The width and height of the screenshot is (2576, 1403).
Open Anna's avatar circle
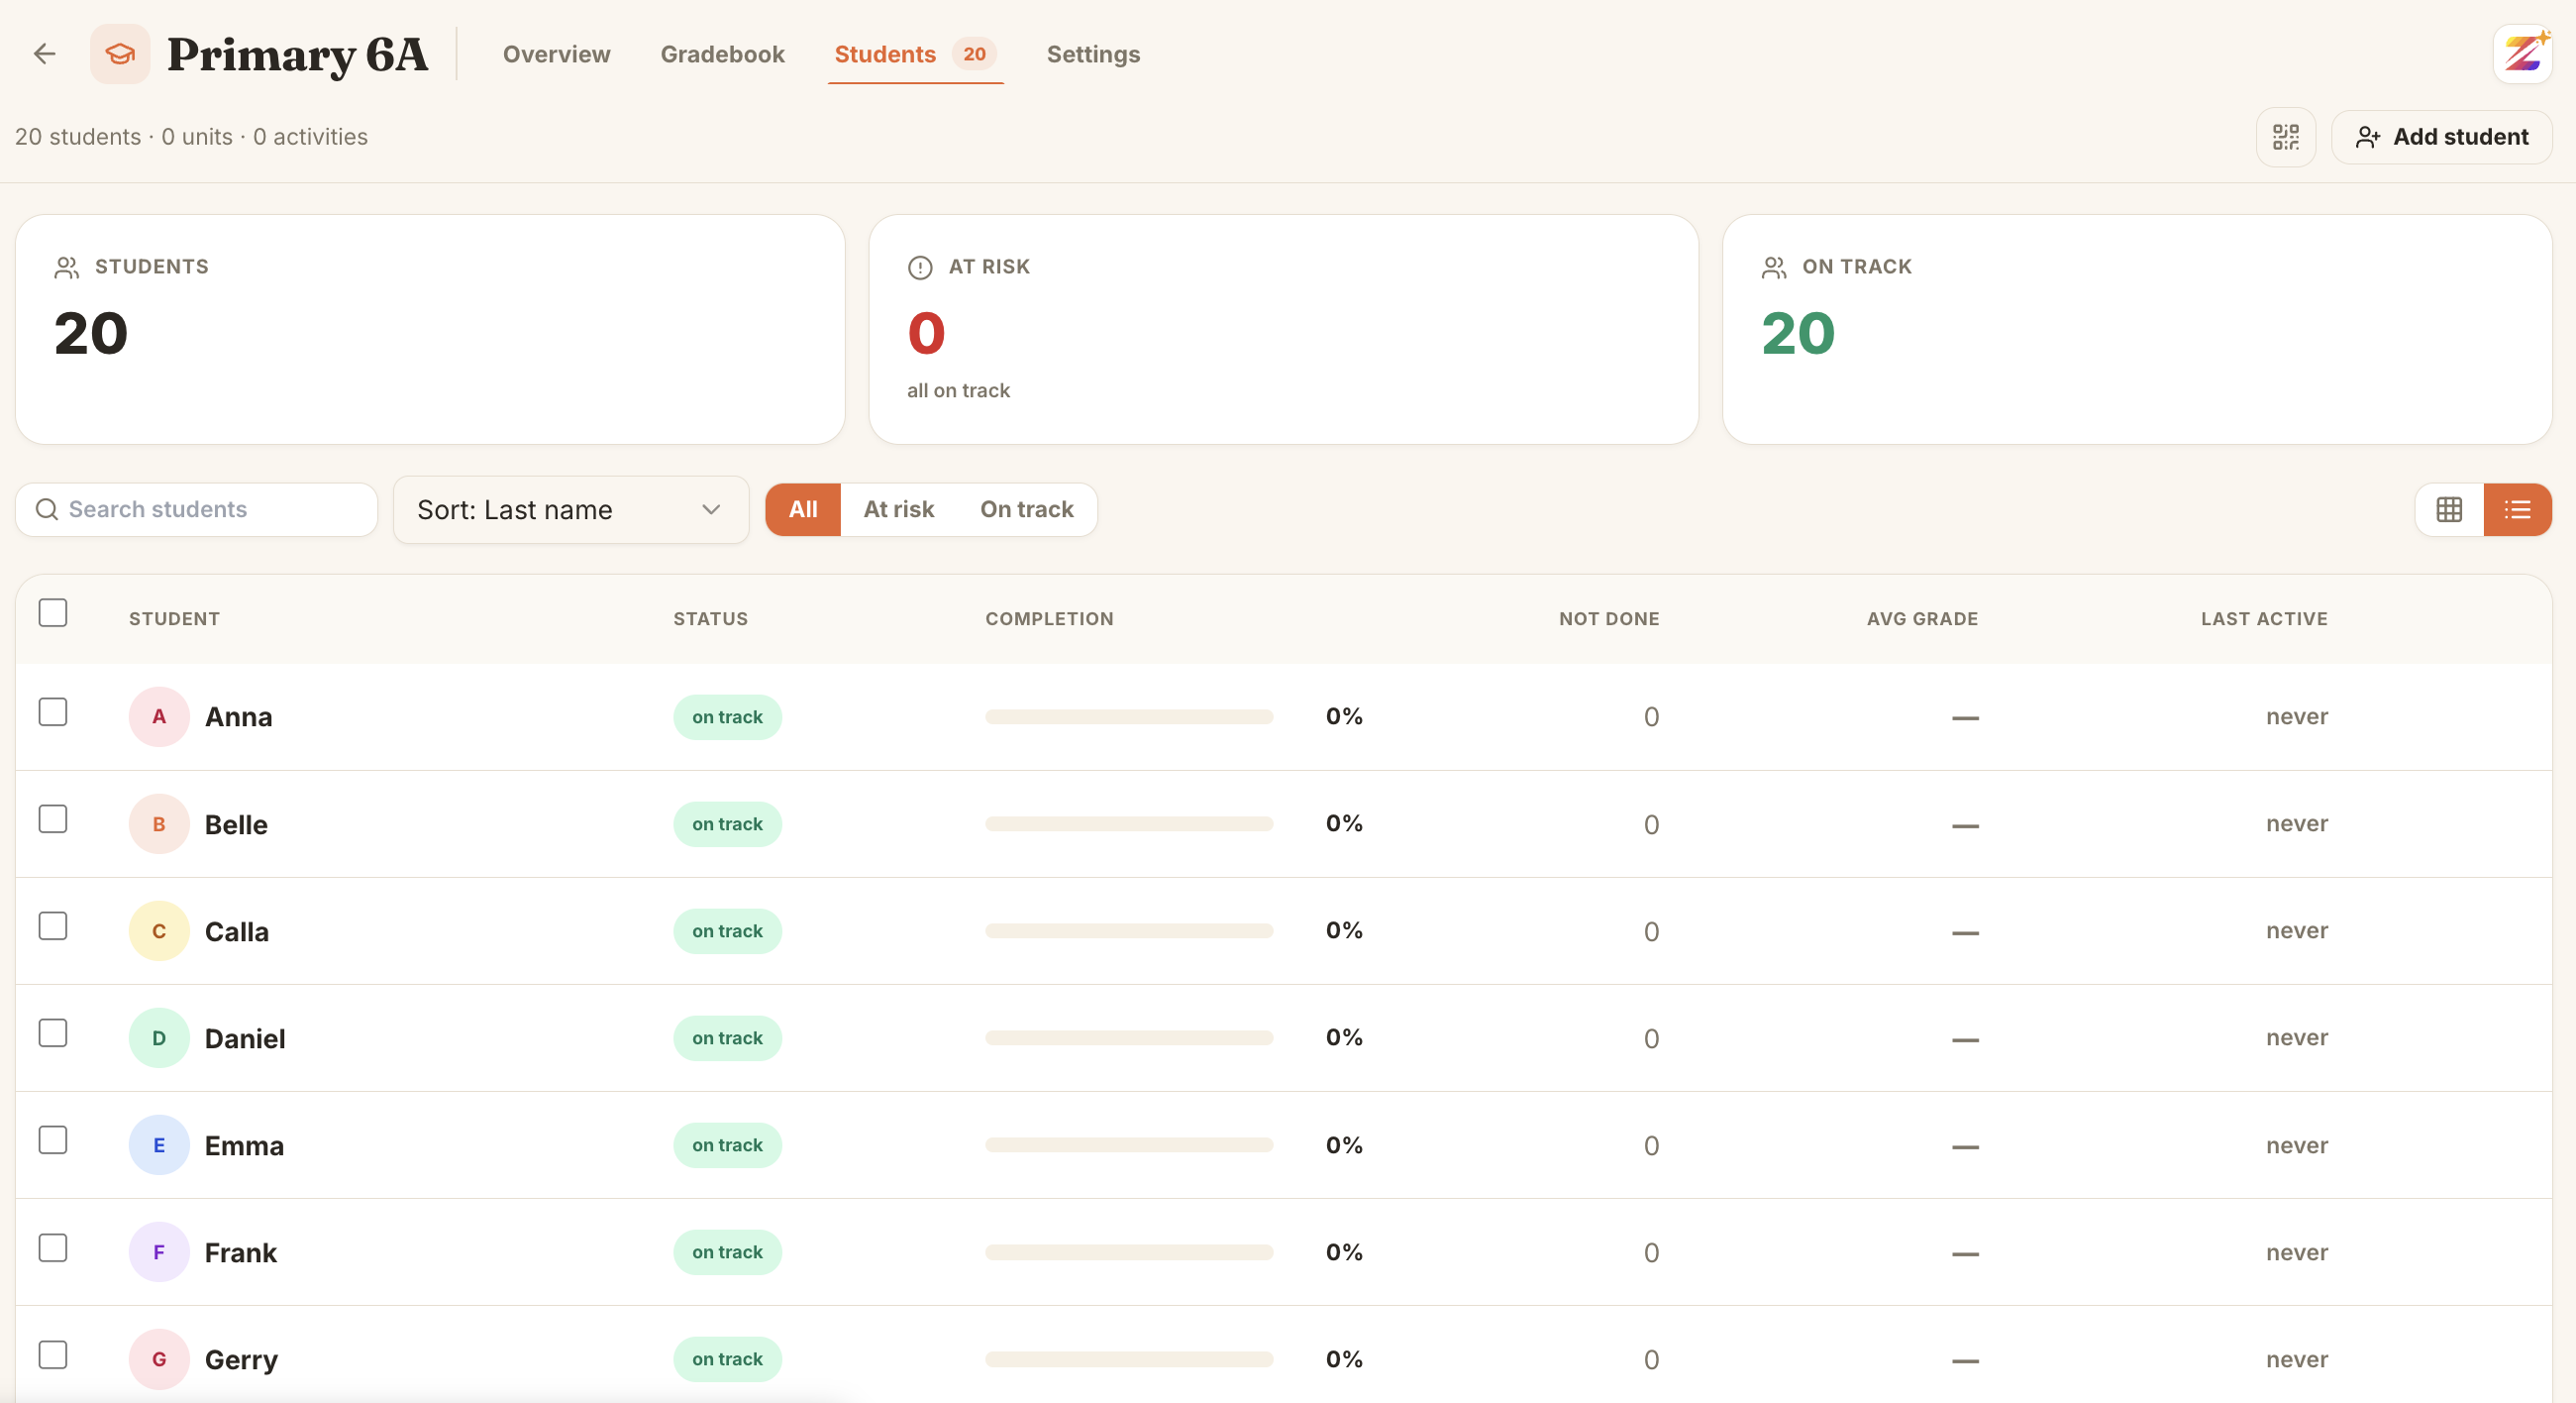[x=159, y=716]
